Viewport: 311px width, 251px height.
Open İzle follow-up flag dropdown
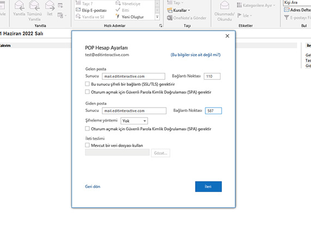[x=245, y=15]
